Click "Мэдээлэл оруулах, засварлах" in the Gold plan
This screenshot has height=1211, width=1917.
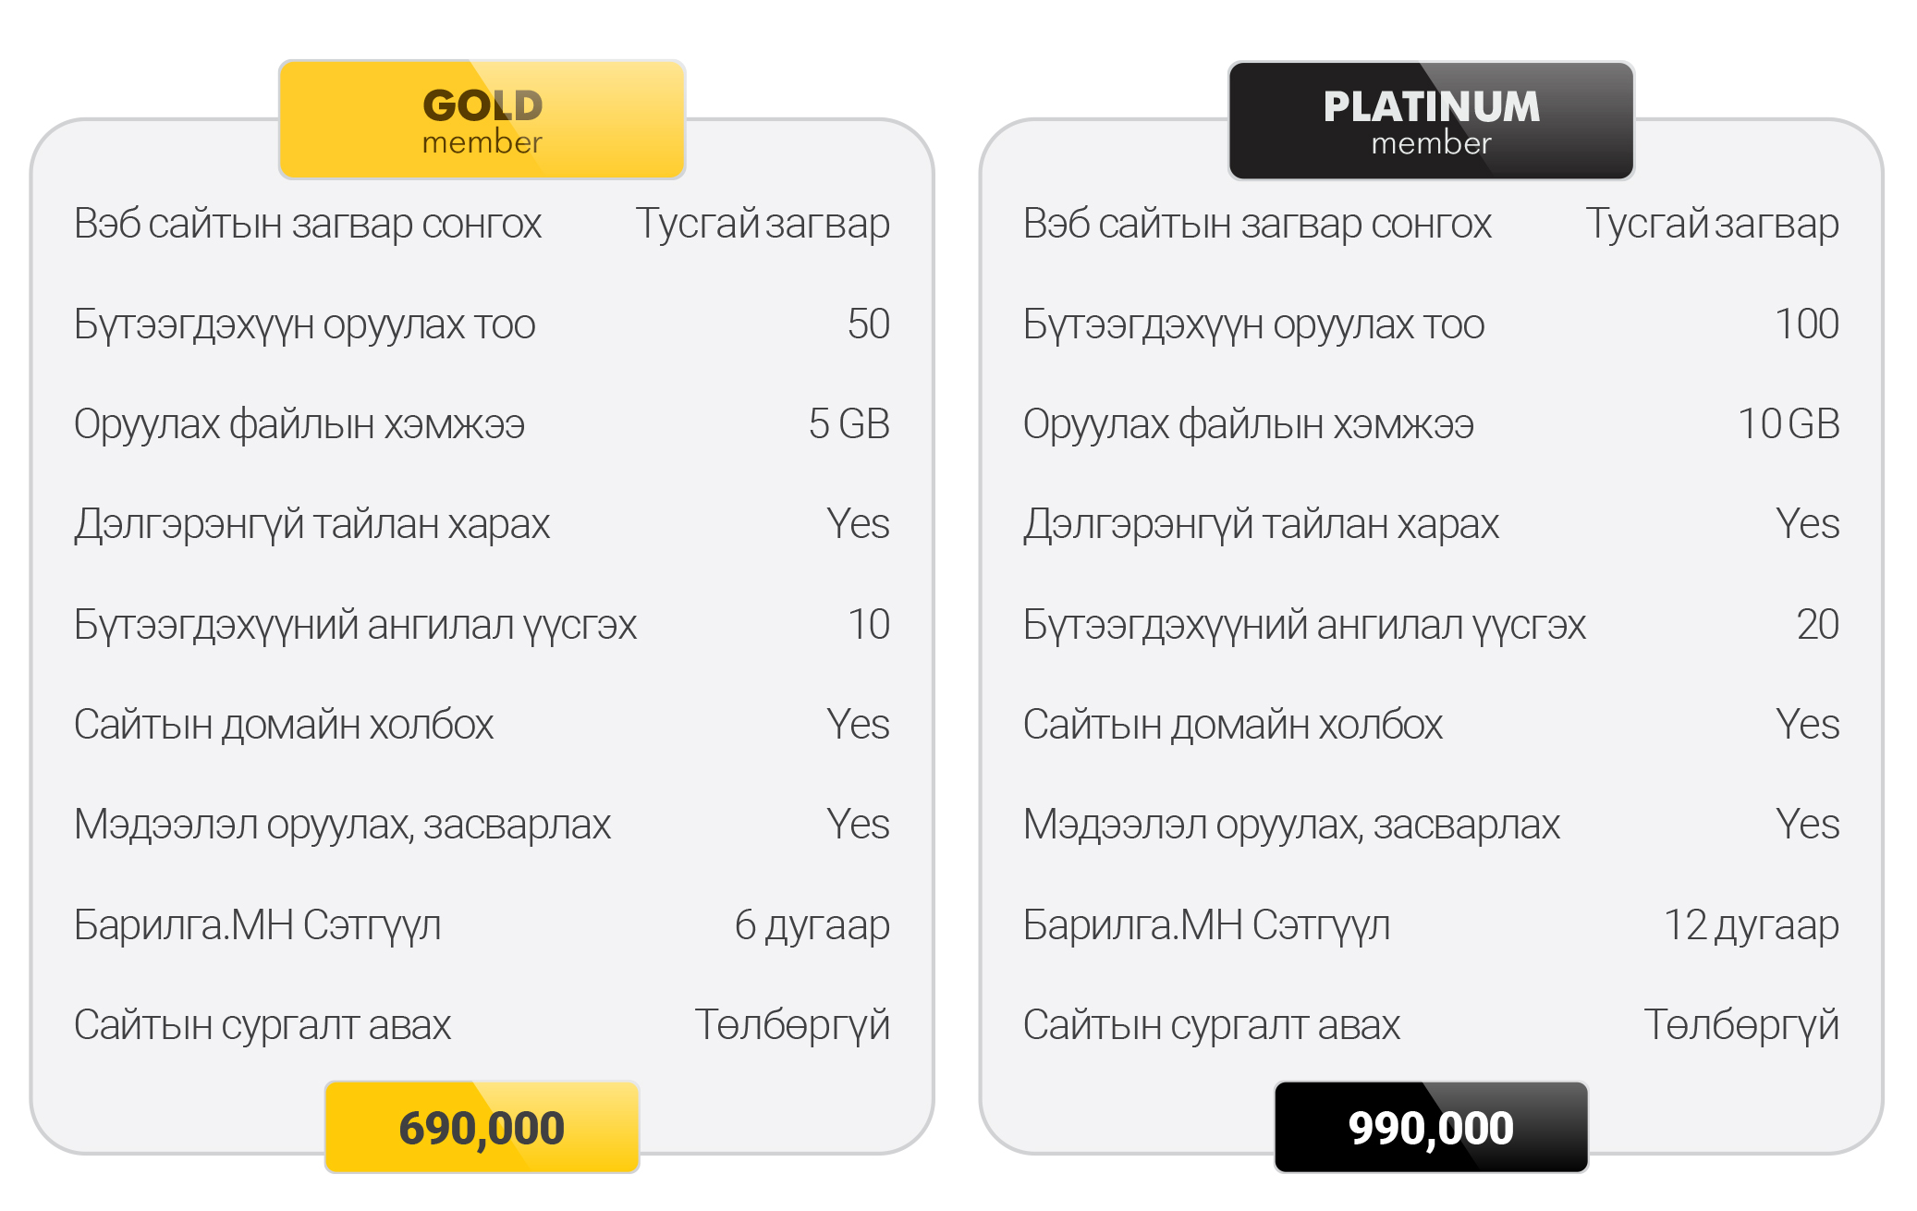[x=342, y=824]
